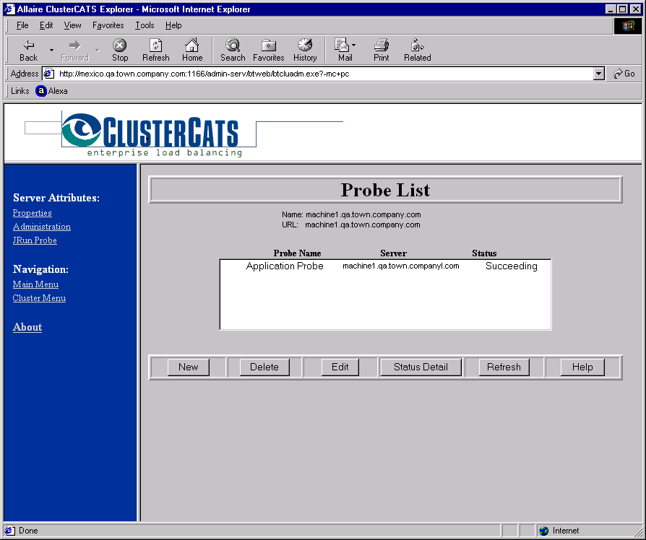The height and width of the screenshot is (540, 646).
Task: Click the Address bar URL field
Action: (325, 74)
